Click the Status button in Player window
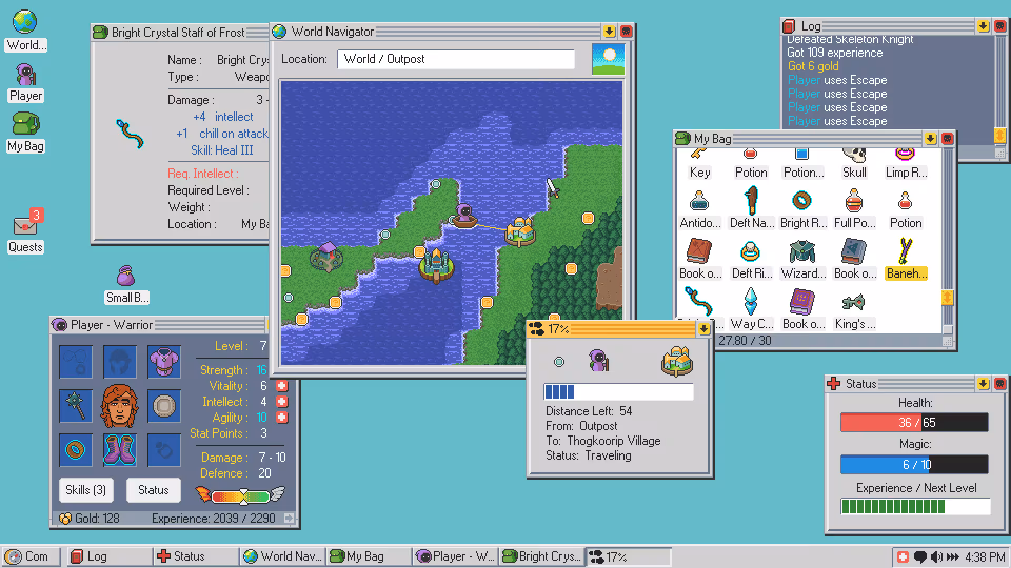The image size is (1011, 568). 154,490
